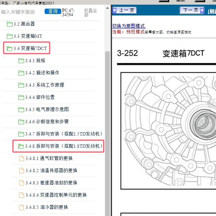
Task: Expand the 3.4.6 诊断信息和步骤 entry
Action: [x=47, y=121]
